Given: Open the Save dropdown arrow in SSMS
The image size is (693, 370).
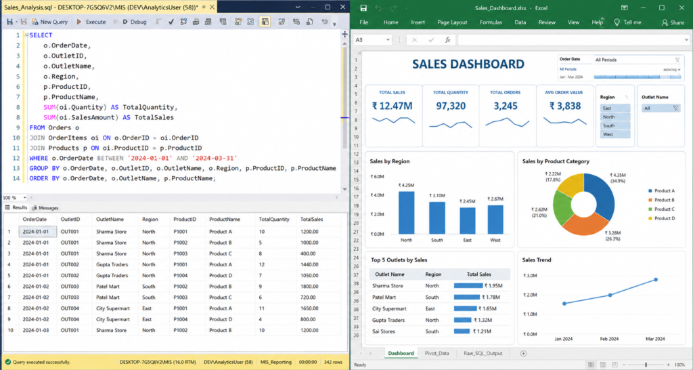Looking at the screenshot, I should (16, 22).
